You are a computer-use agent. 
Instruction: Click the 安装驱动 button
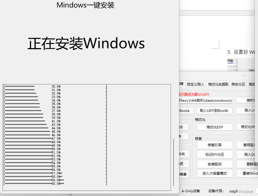click(x=215, y=164)
